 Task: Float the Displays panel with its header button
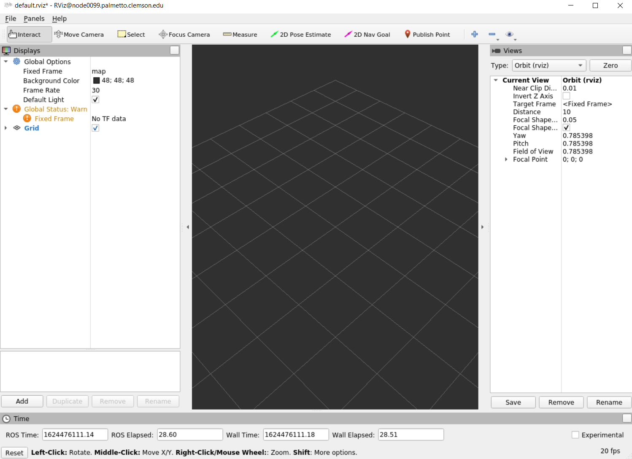175,50
